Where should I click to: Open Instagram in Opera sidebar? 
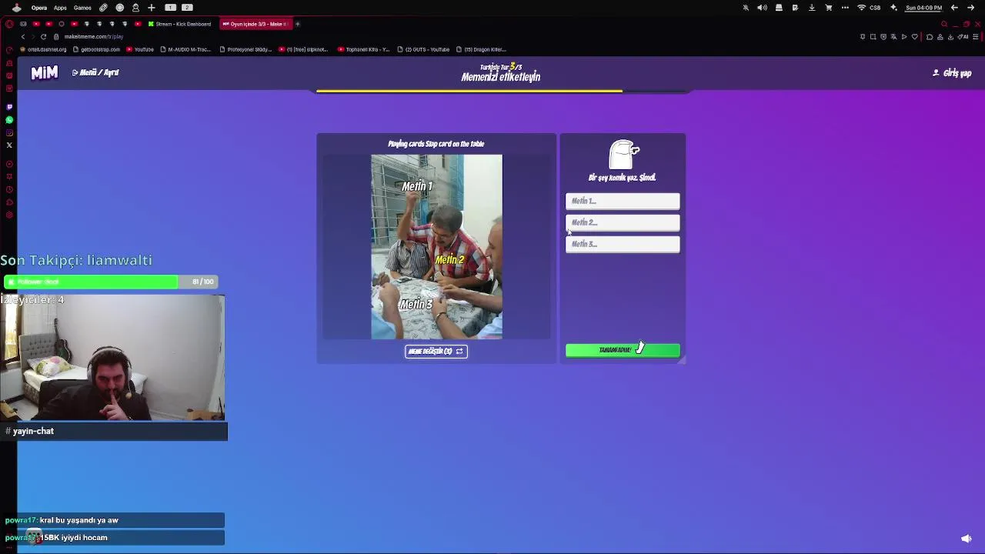tap(9, 132)
